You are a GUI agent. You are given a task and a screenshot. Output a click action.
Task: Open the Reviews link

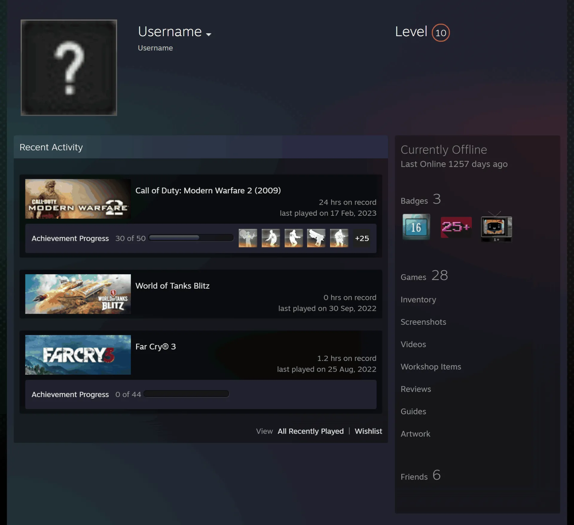point(416,389)
